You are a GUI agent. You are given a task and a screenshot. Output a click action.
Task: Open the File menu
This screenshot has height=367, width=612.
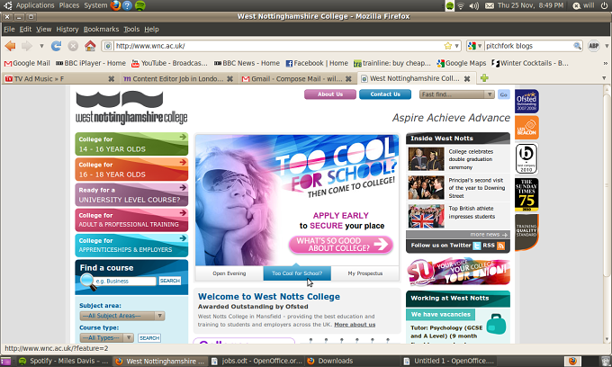(x=9, y=30)
